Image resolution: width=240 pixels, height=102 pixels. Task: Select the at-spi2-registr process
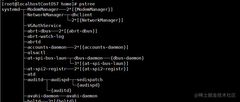47,69
